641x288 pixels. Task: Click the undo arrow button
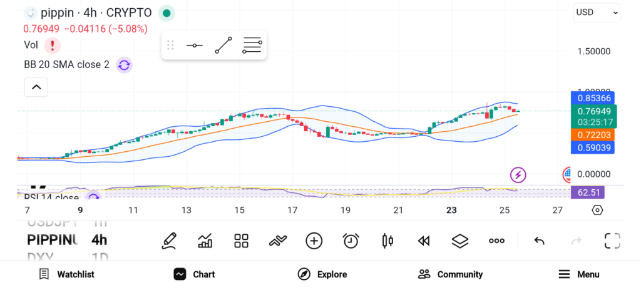click(539, 241)
